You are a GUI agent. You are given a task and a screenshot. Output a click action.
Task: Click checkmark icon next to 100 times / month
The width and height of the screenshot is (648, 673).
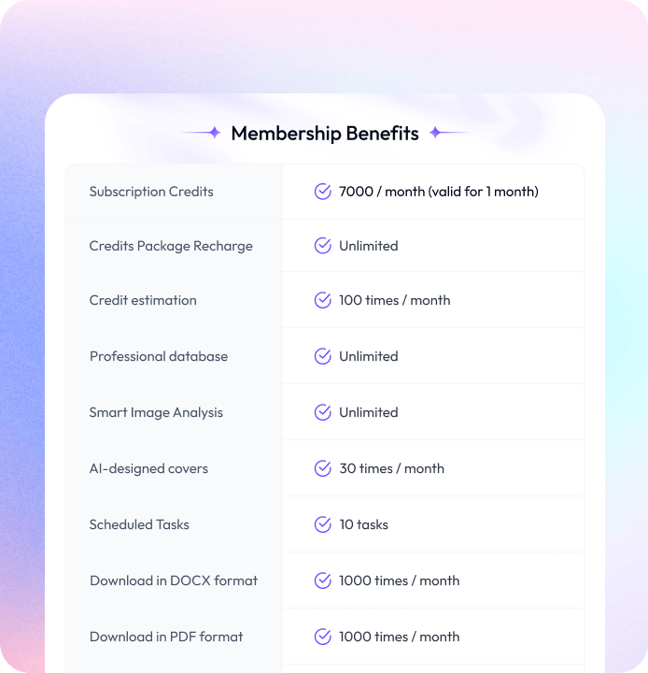pyautogui.click(x=323, y=300)
